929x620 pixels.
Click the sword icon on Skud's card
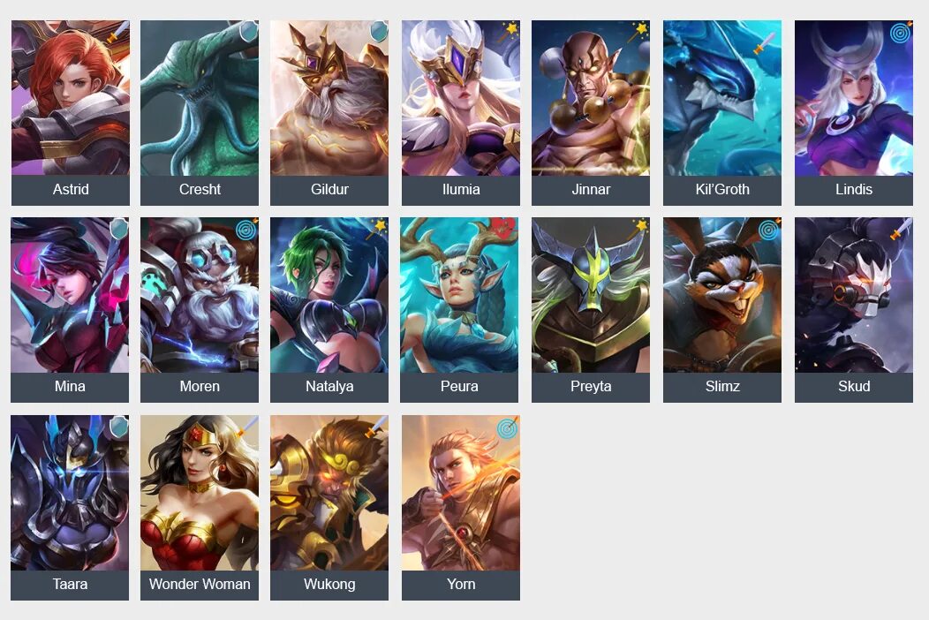pyautogui.click(x=901, y=228)
